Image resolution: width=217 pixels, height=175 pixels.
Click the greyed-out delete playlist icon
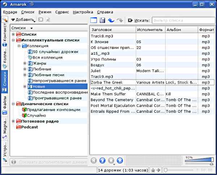point(48,20)
